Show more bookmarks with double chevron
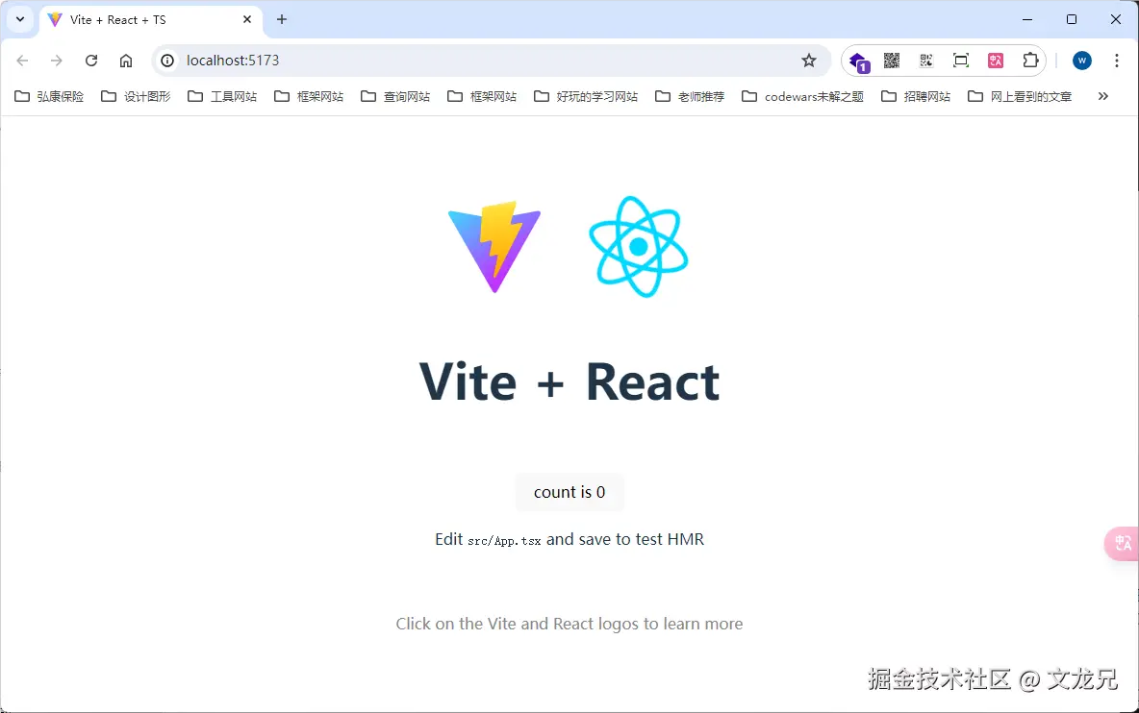This screenshot has width=1139, height=713. coord(1102,96)
